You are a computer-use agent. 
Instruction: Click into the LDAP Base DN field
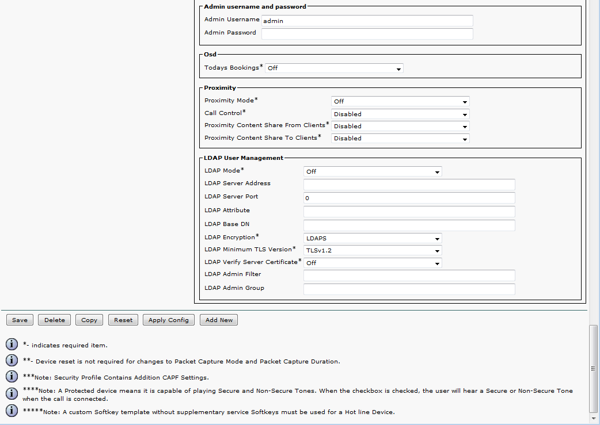coord(409,225)
